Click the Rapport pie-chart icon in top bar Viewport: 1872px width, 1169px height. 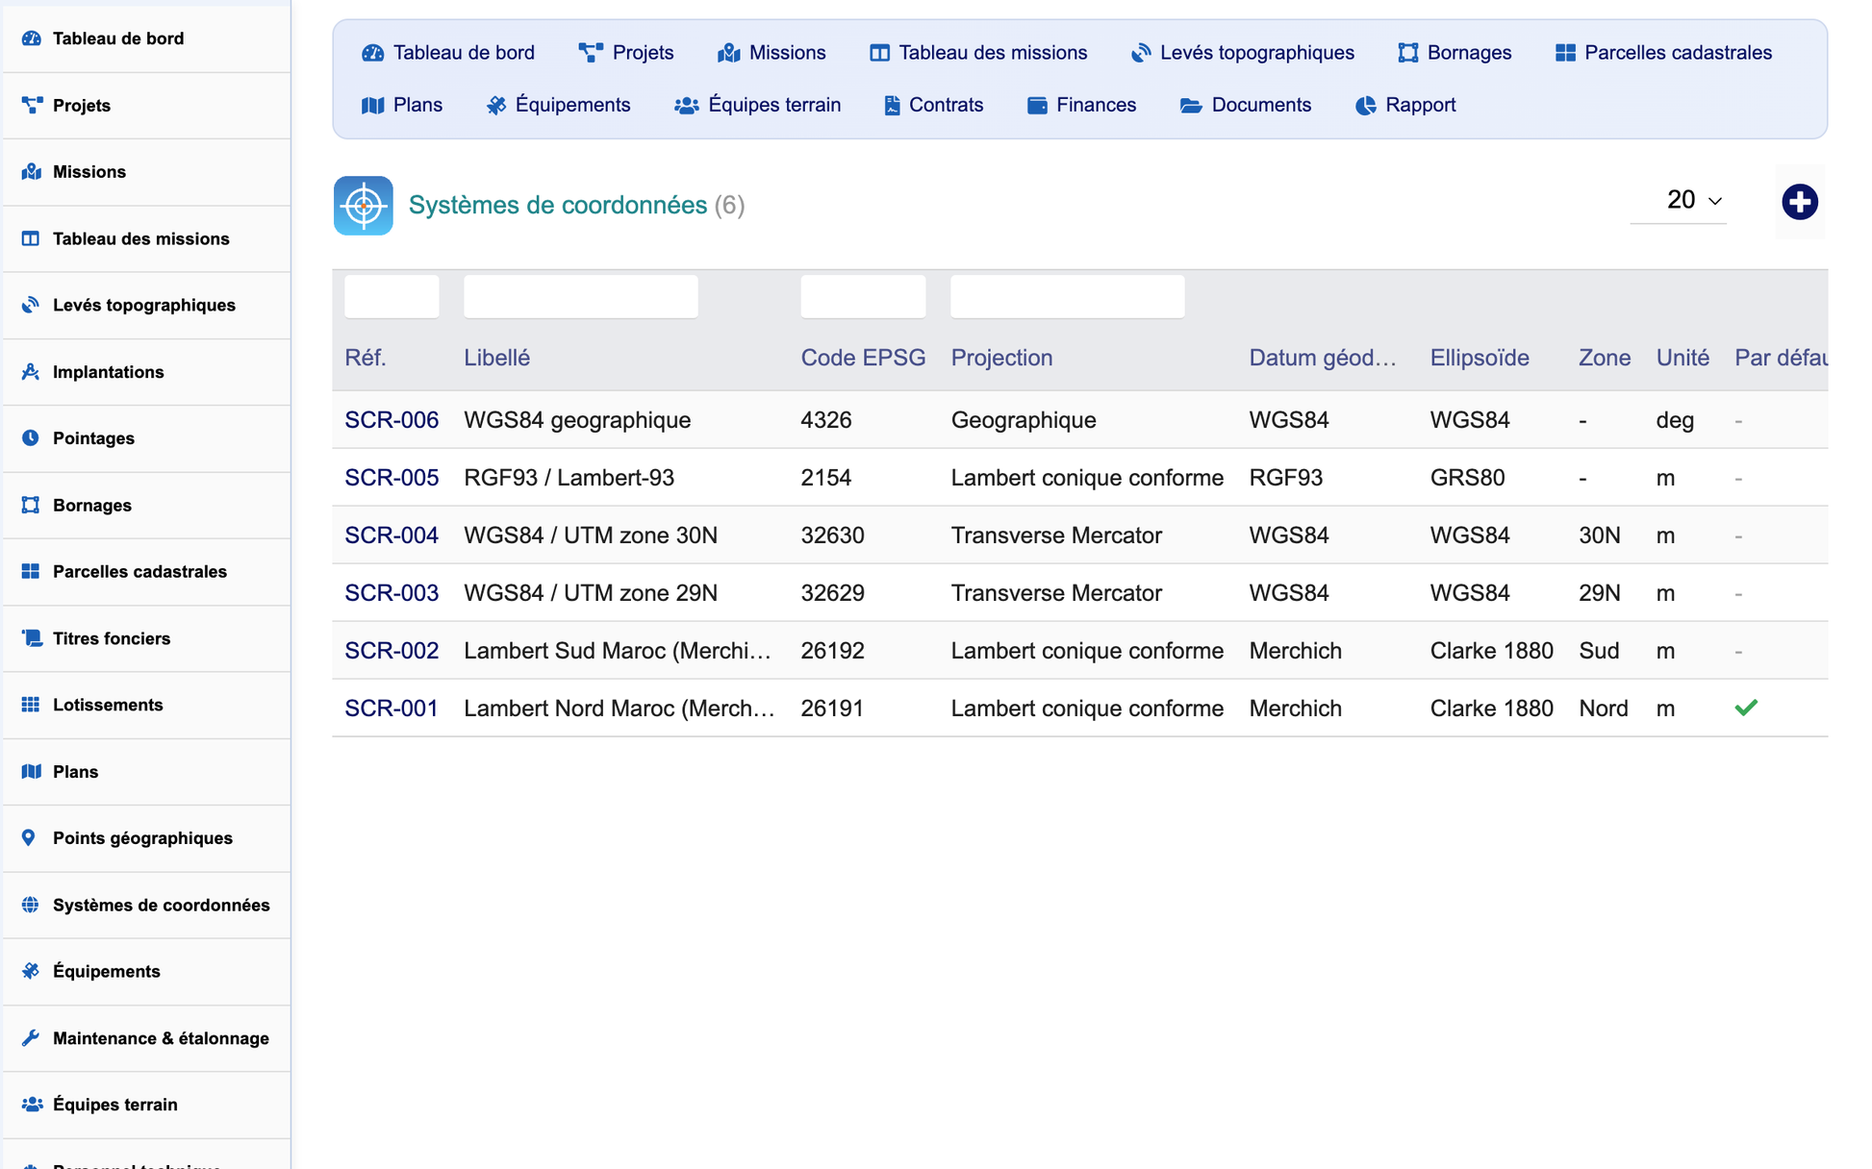click(x=1365, y=105)
